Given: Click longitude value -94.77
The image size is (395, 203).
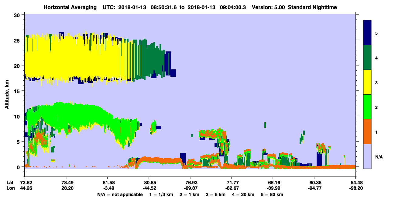Looking at the screenshot, I should pos(314,188).
